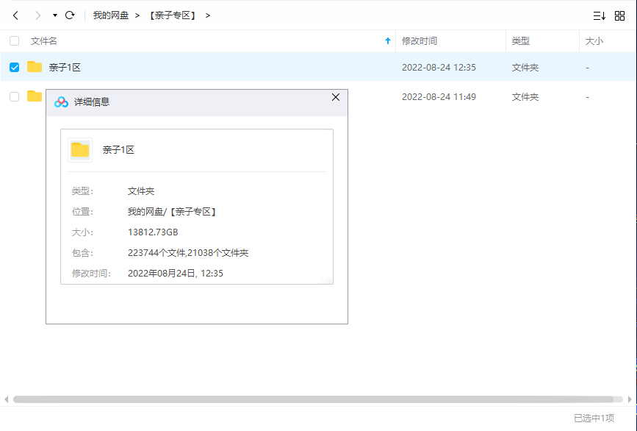Open the sort order options icon

click(599, 15)
